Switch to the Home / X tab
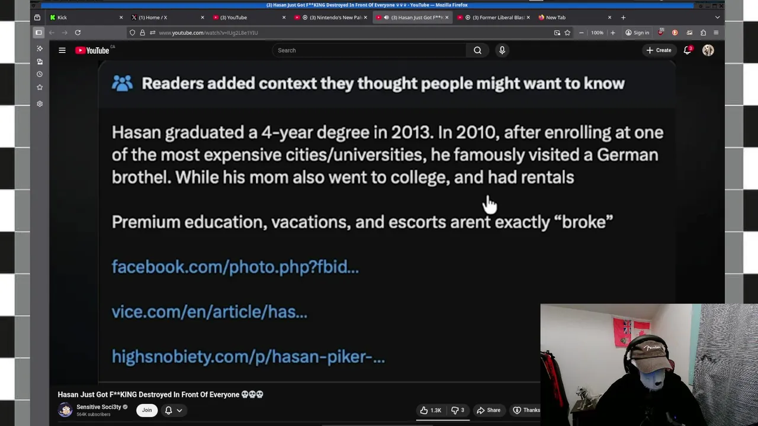 point(168,17)
